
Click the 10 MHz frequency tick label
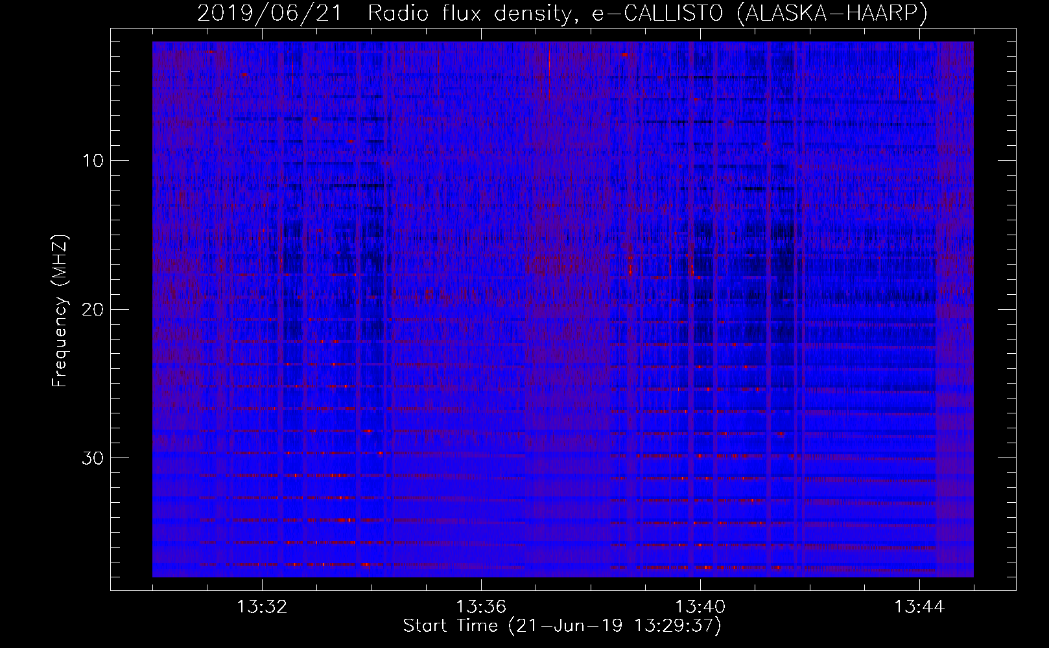pos(93,161)
